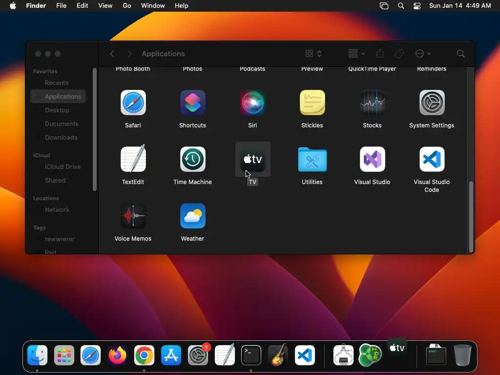Launch Google Chrome from the Dock

144,355
